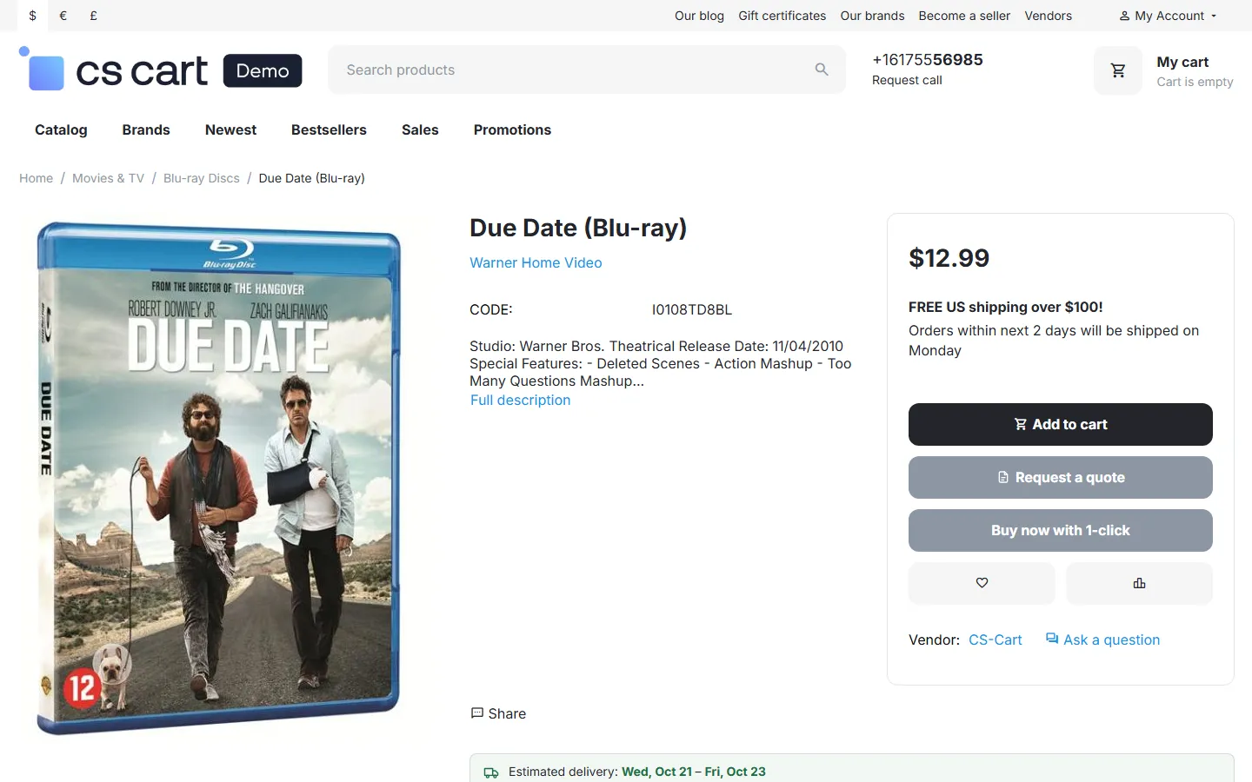Click Request call link
Screen dimensions: 1252x782
907,80
